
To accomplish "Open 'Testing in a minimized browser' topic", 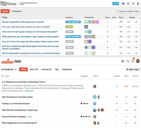I will [16, 104].
